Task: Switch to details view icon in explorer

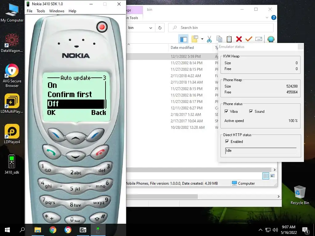Action: point(266,176)
